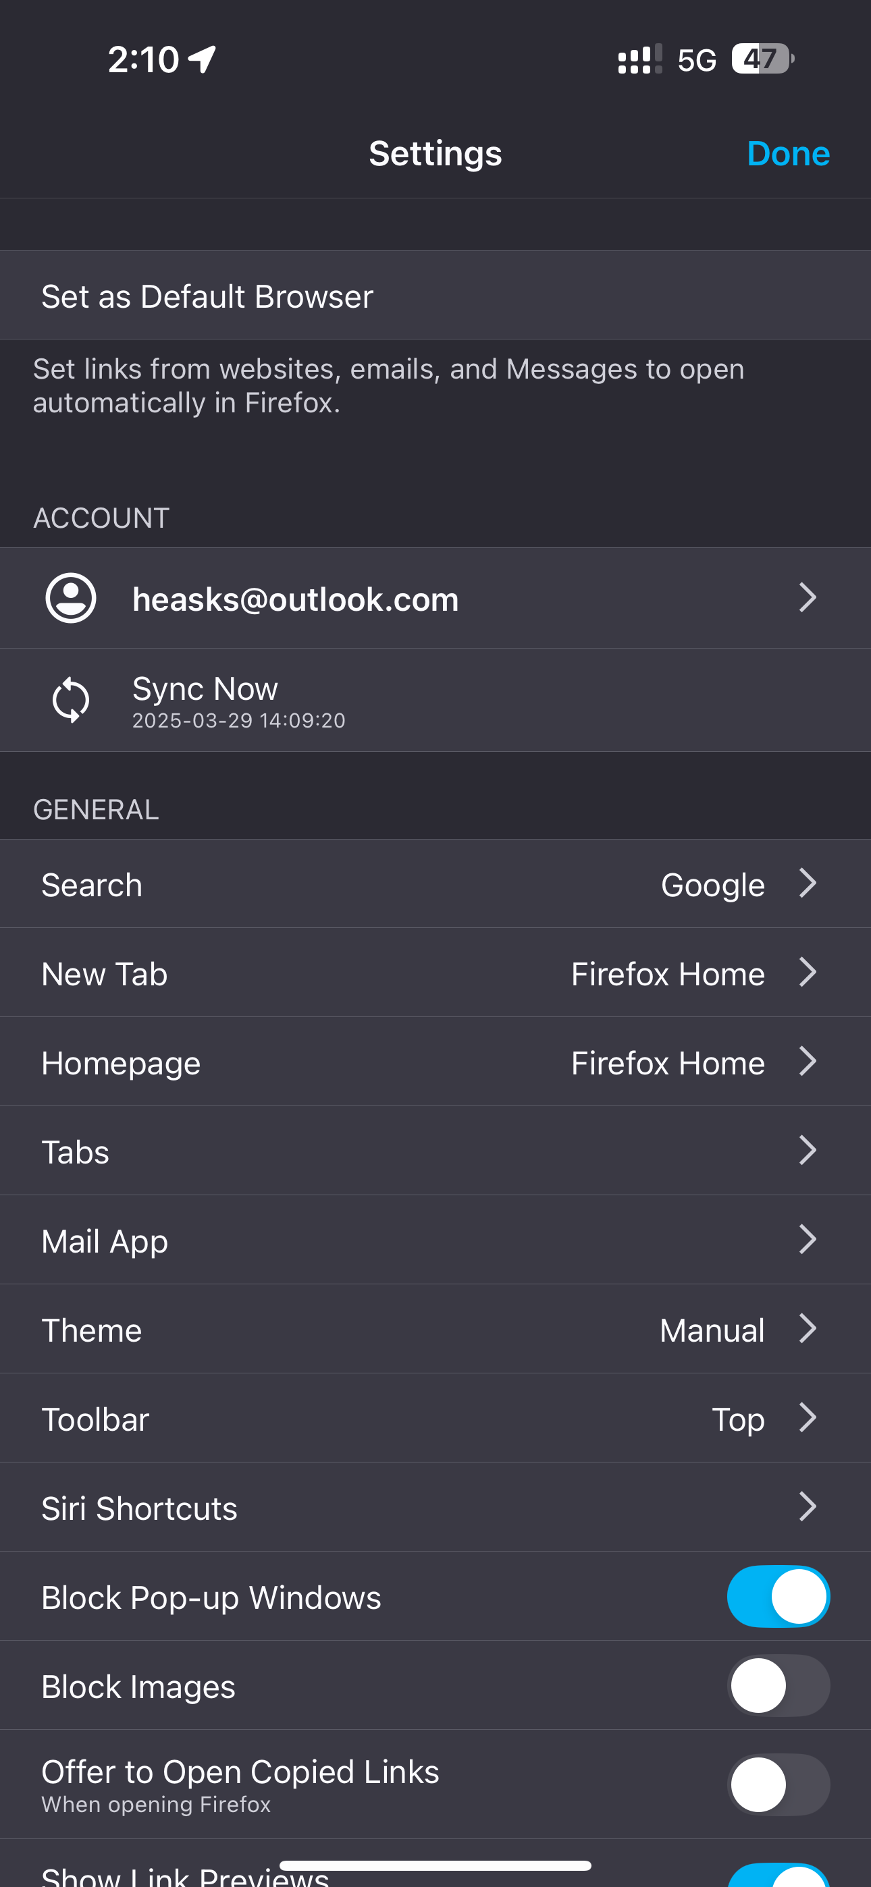Turn on Offer to Open Copied Links
Image resolution: width=871 pixels, height=1887 pixels.
point(778,1784)
